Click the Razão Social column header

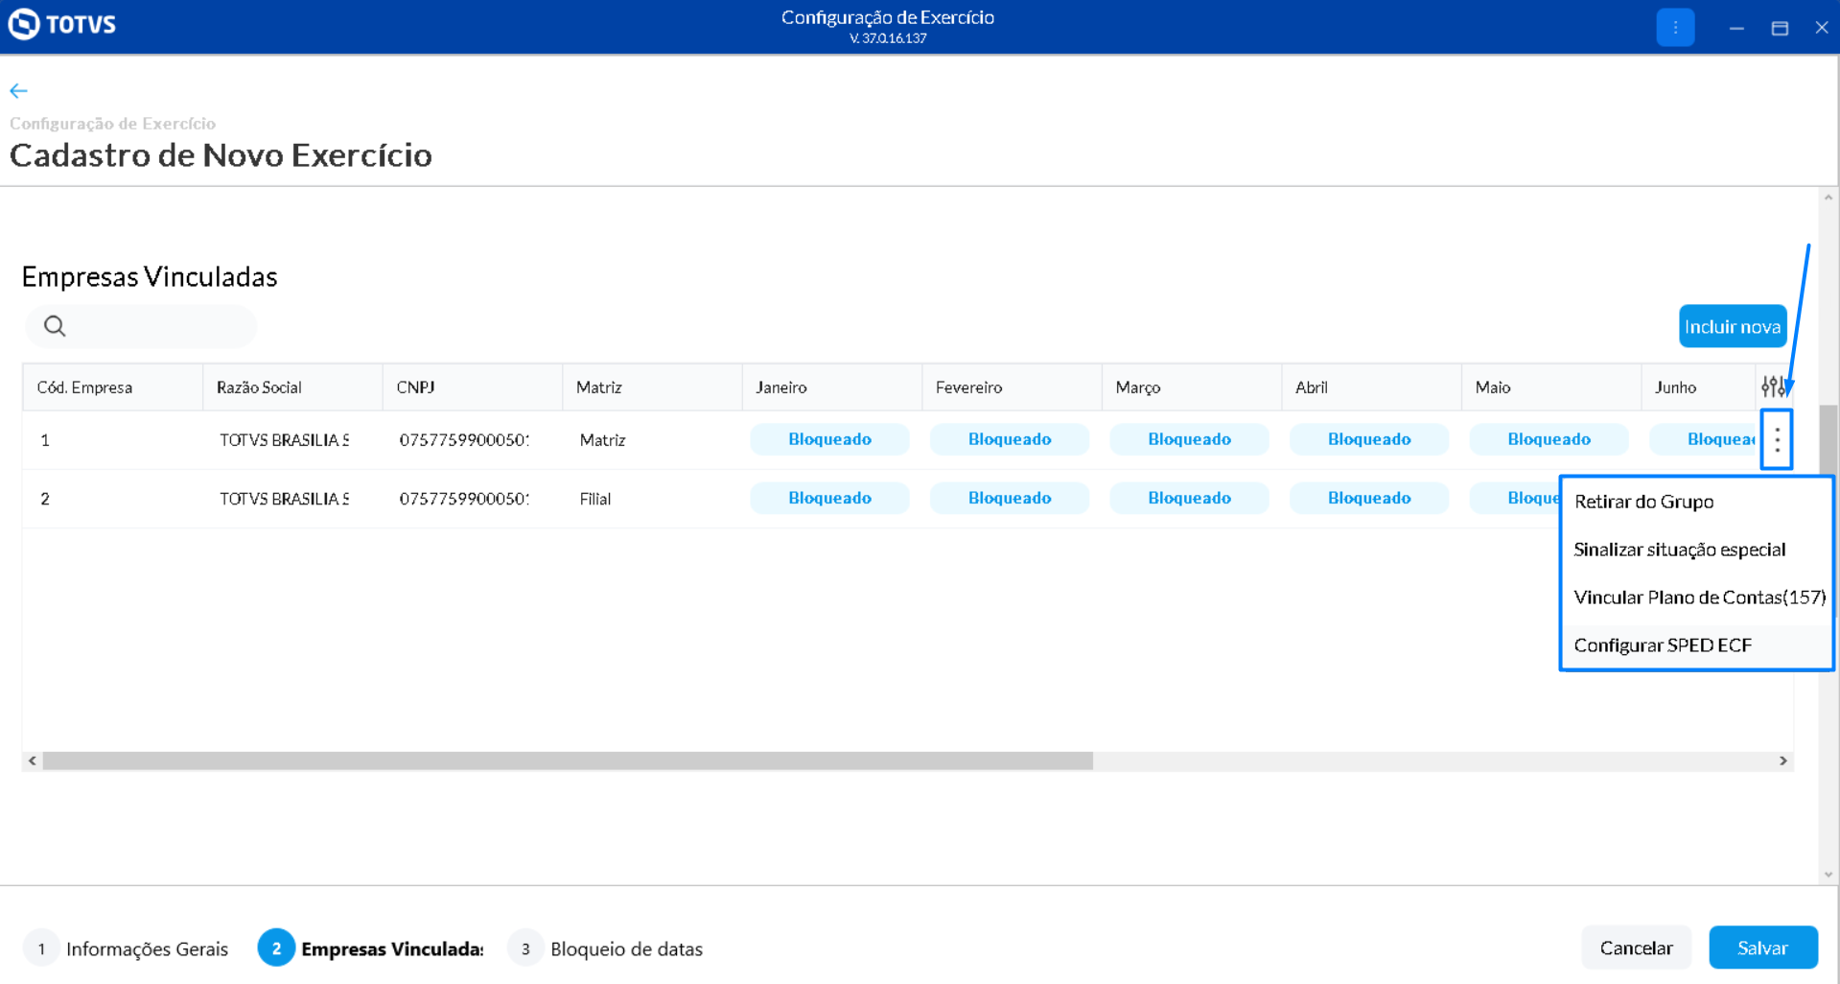coord(292,387)
